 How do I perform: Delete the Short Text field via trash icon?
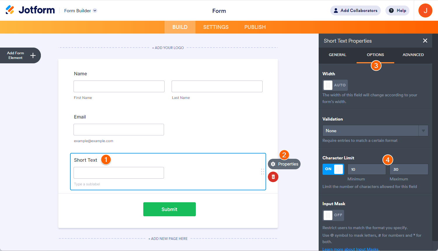pyautogui.click(x=273, y=177)
